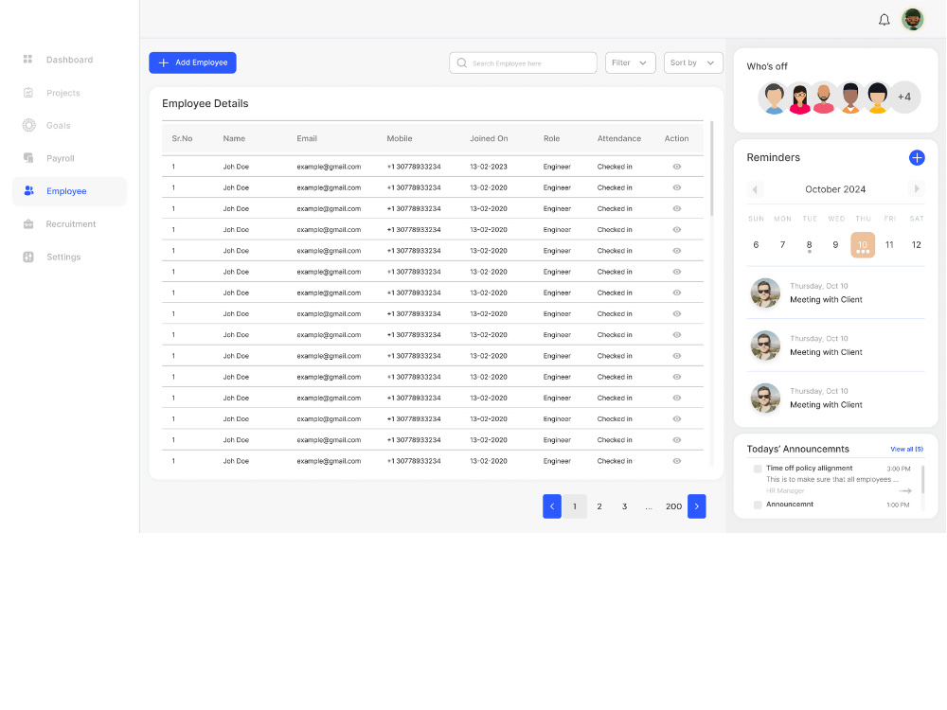The height and width of the screenshot is (710, 947).
Task: Select October 6 in calendar
Action: [x=756, y=245]
